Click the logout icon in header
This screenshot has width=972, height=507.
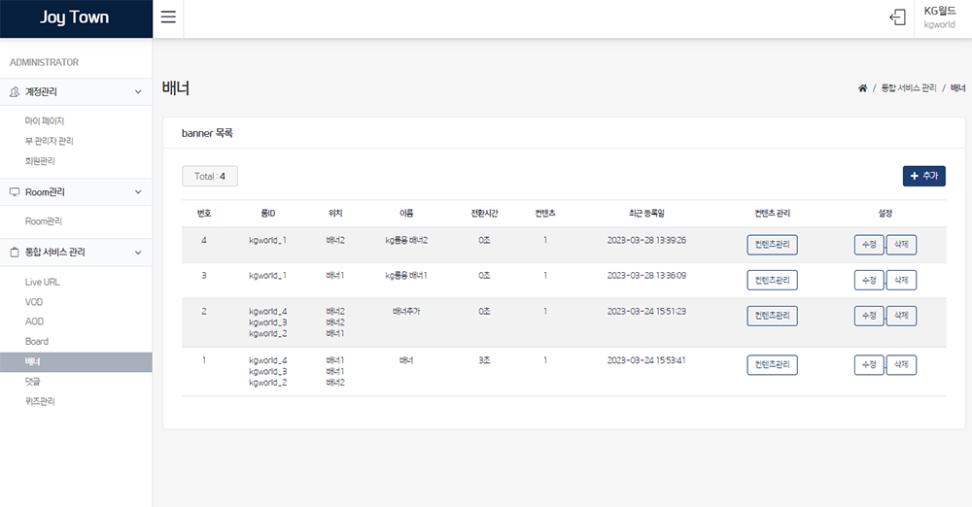[x=897, y=18]
